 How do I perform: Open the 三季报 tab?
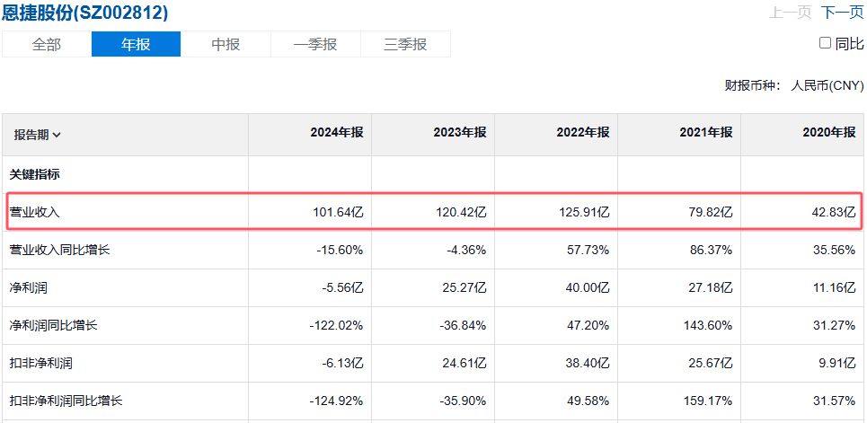(x=405, y=44)
